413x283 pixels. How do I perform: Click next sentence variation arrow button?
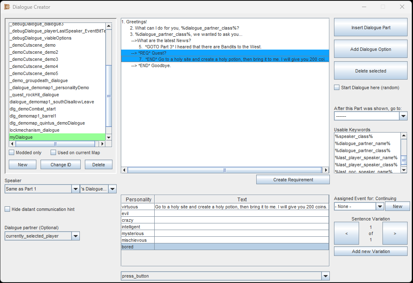coord(395,233)
